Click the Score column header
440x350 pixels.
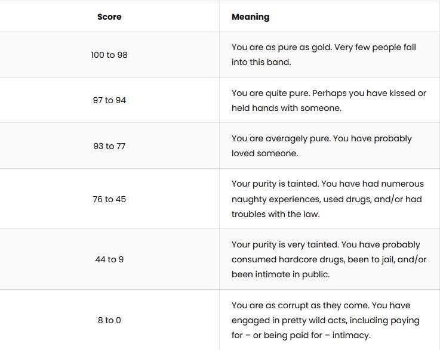109,17
